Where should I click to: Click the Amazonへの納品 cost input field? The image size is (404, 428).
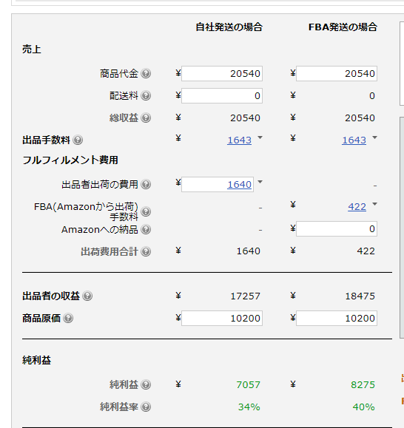pyautogui.click(x=337, y=228)
